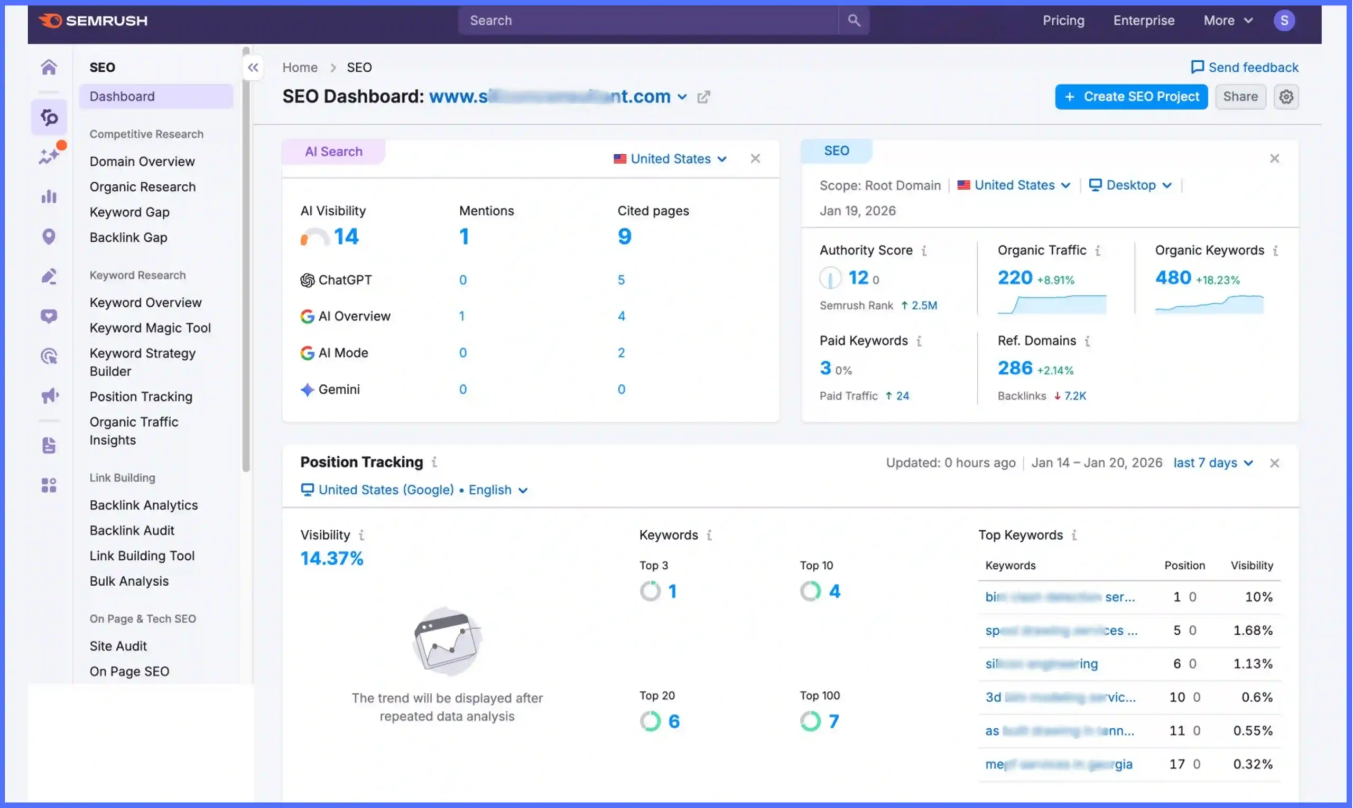Viewport: 1353px width, 808px height.
Task: Click the sidebar vertical scrollbar
Action: pyautogui.click(x=246, y=261)
